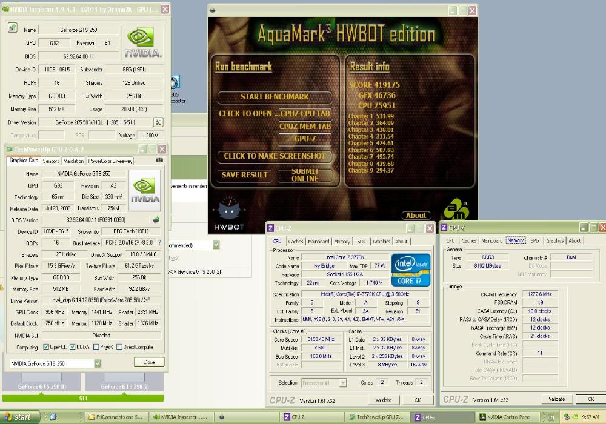Click the NVIDIA Inspector Voltage value 1.200 V
Viewport: 606px width, 424px height.
(150, 136)
